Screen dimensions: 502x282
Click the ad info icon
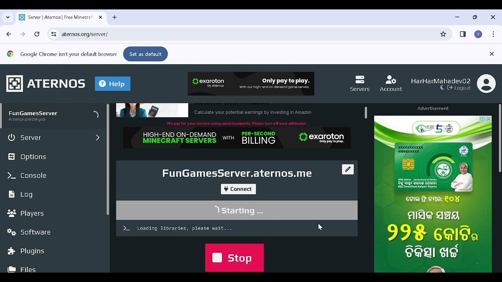[482, 119]
